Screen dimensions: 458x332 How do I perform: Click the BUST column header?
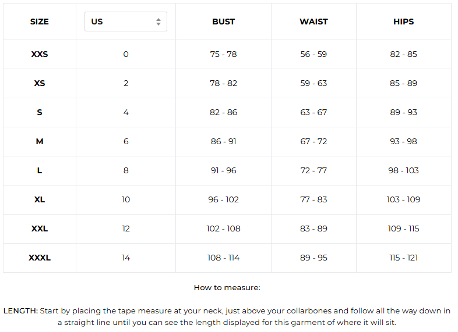(223, 22)
